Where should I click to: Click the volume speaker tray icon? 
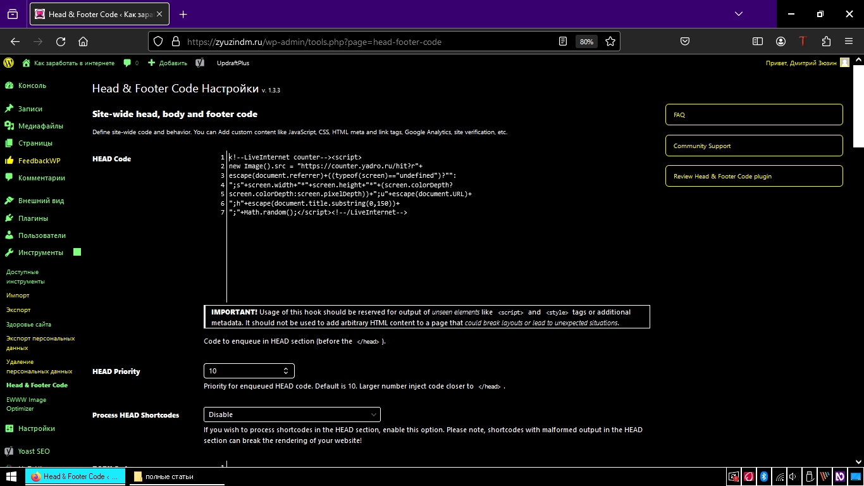(794, 477)
